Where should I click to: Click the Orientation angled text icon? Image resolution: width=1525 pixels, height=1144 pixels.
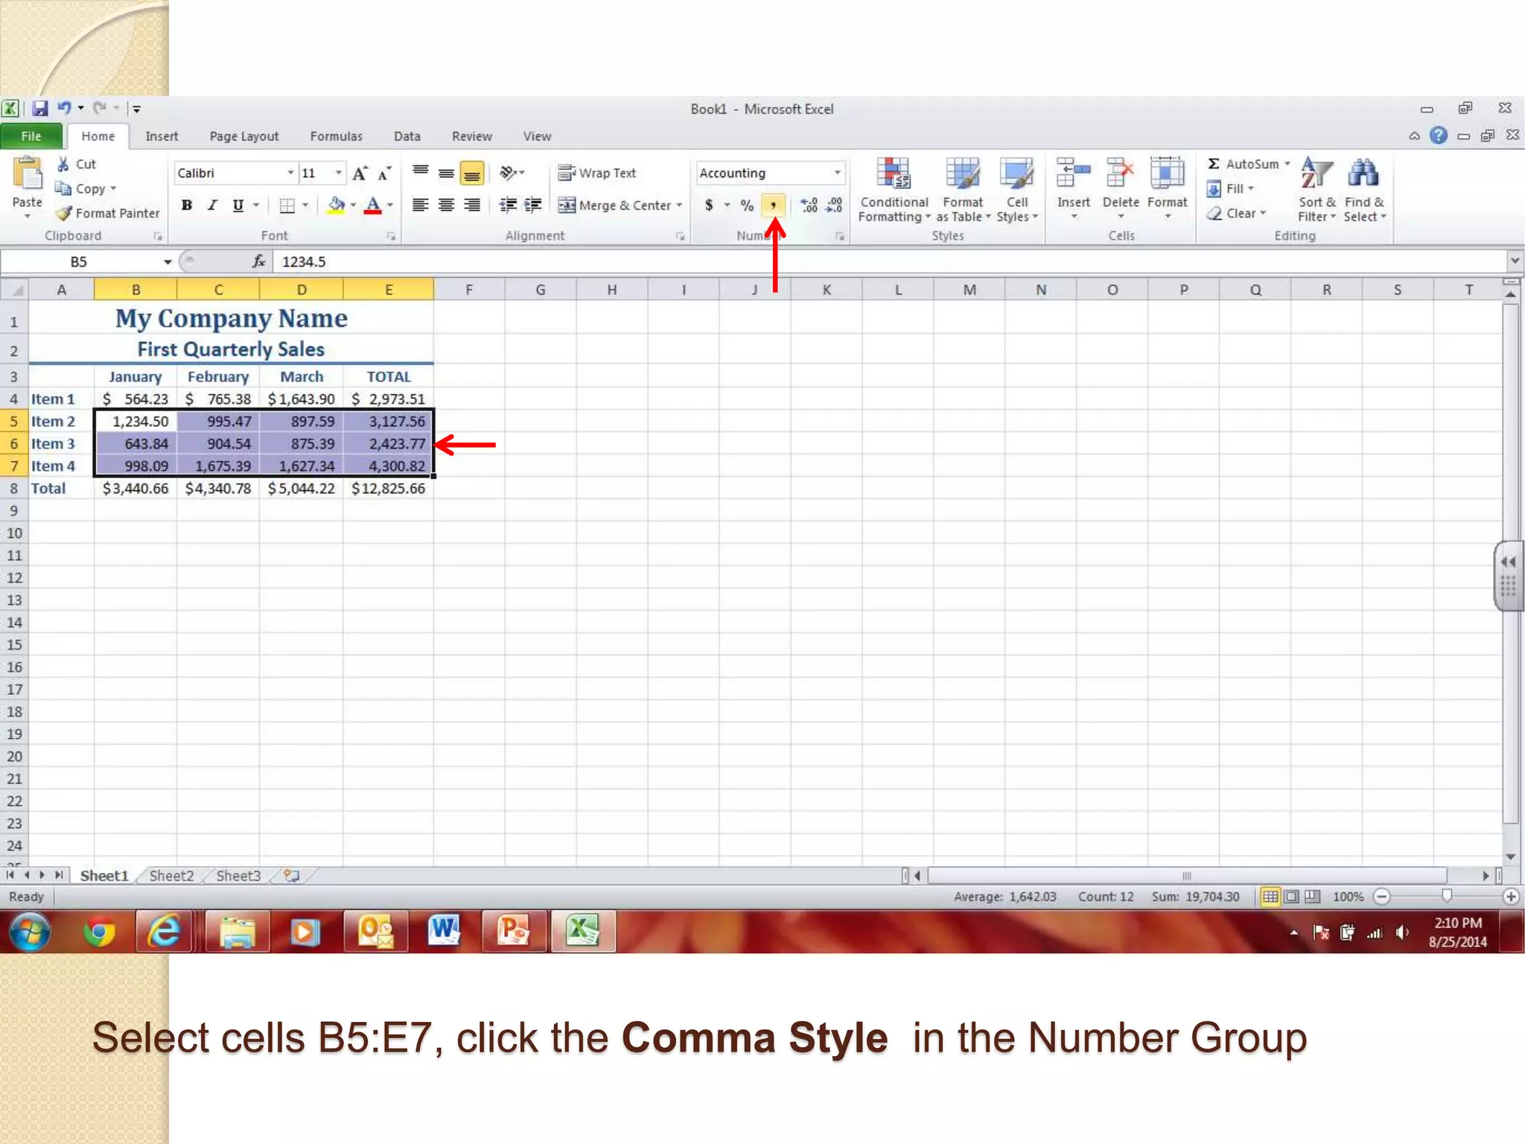pyautogui.click(x=508, y=173)
